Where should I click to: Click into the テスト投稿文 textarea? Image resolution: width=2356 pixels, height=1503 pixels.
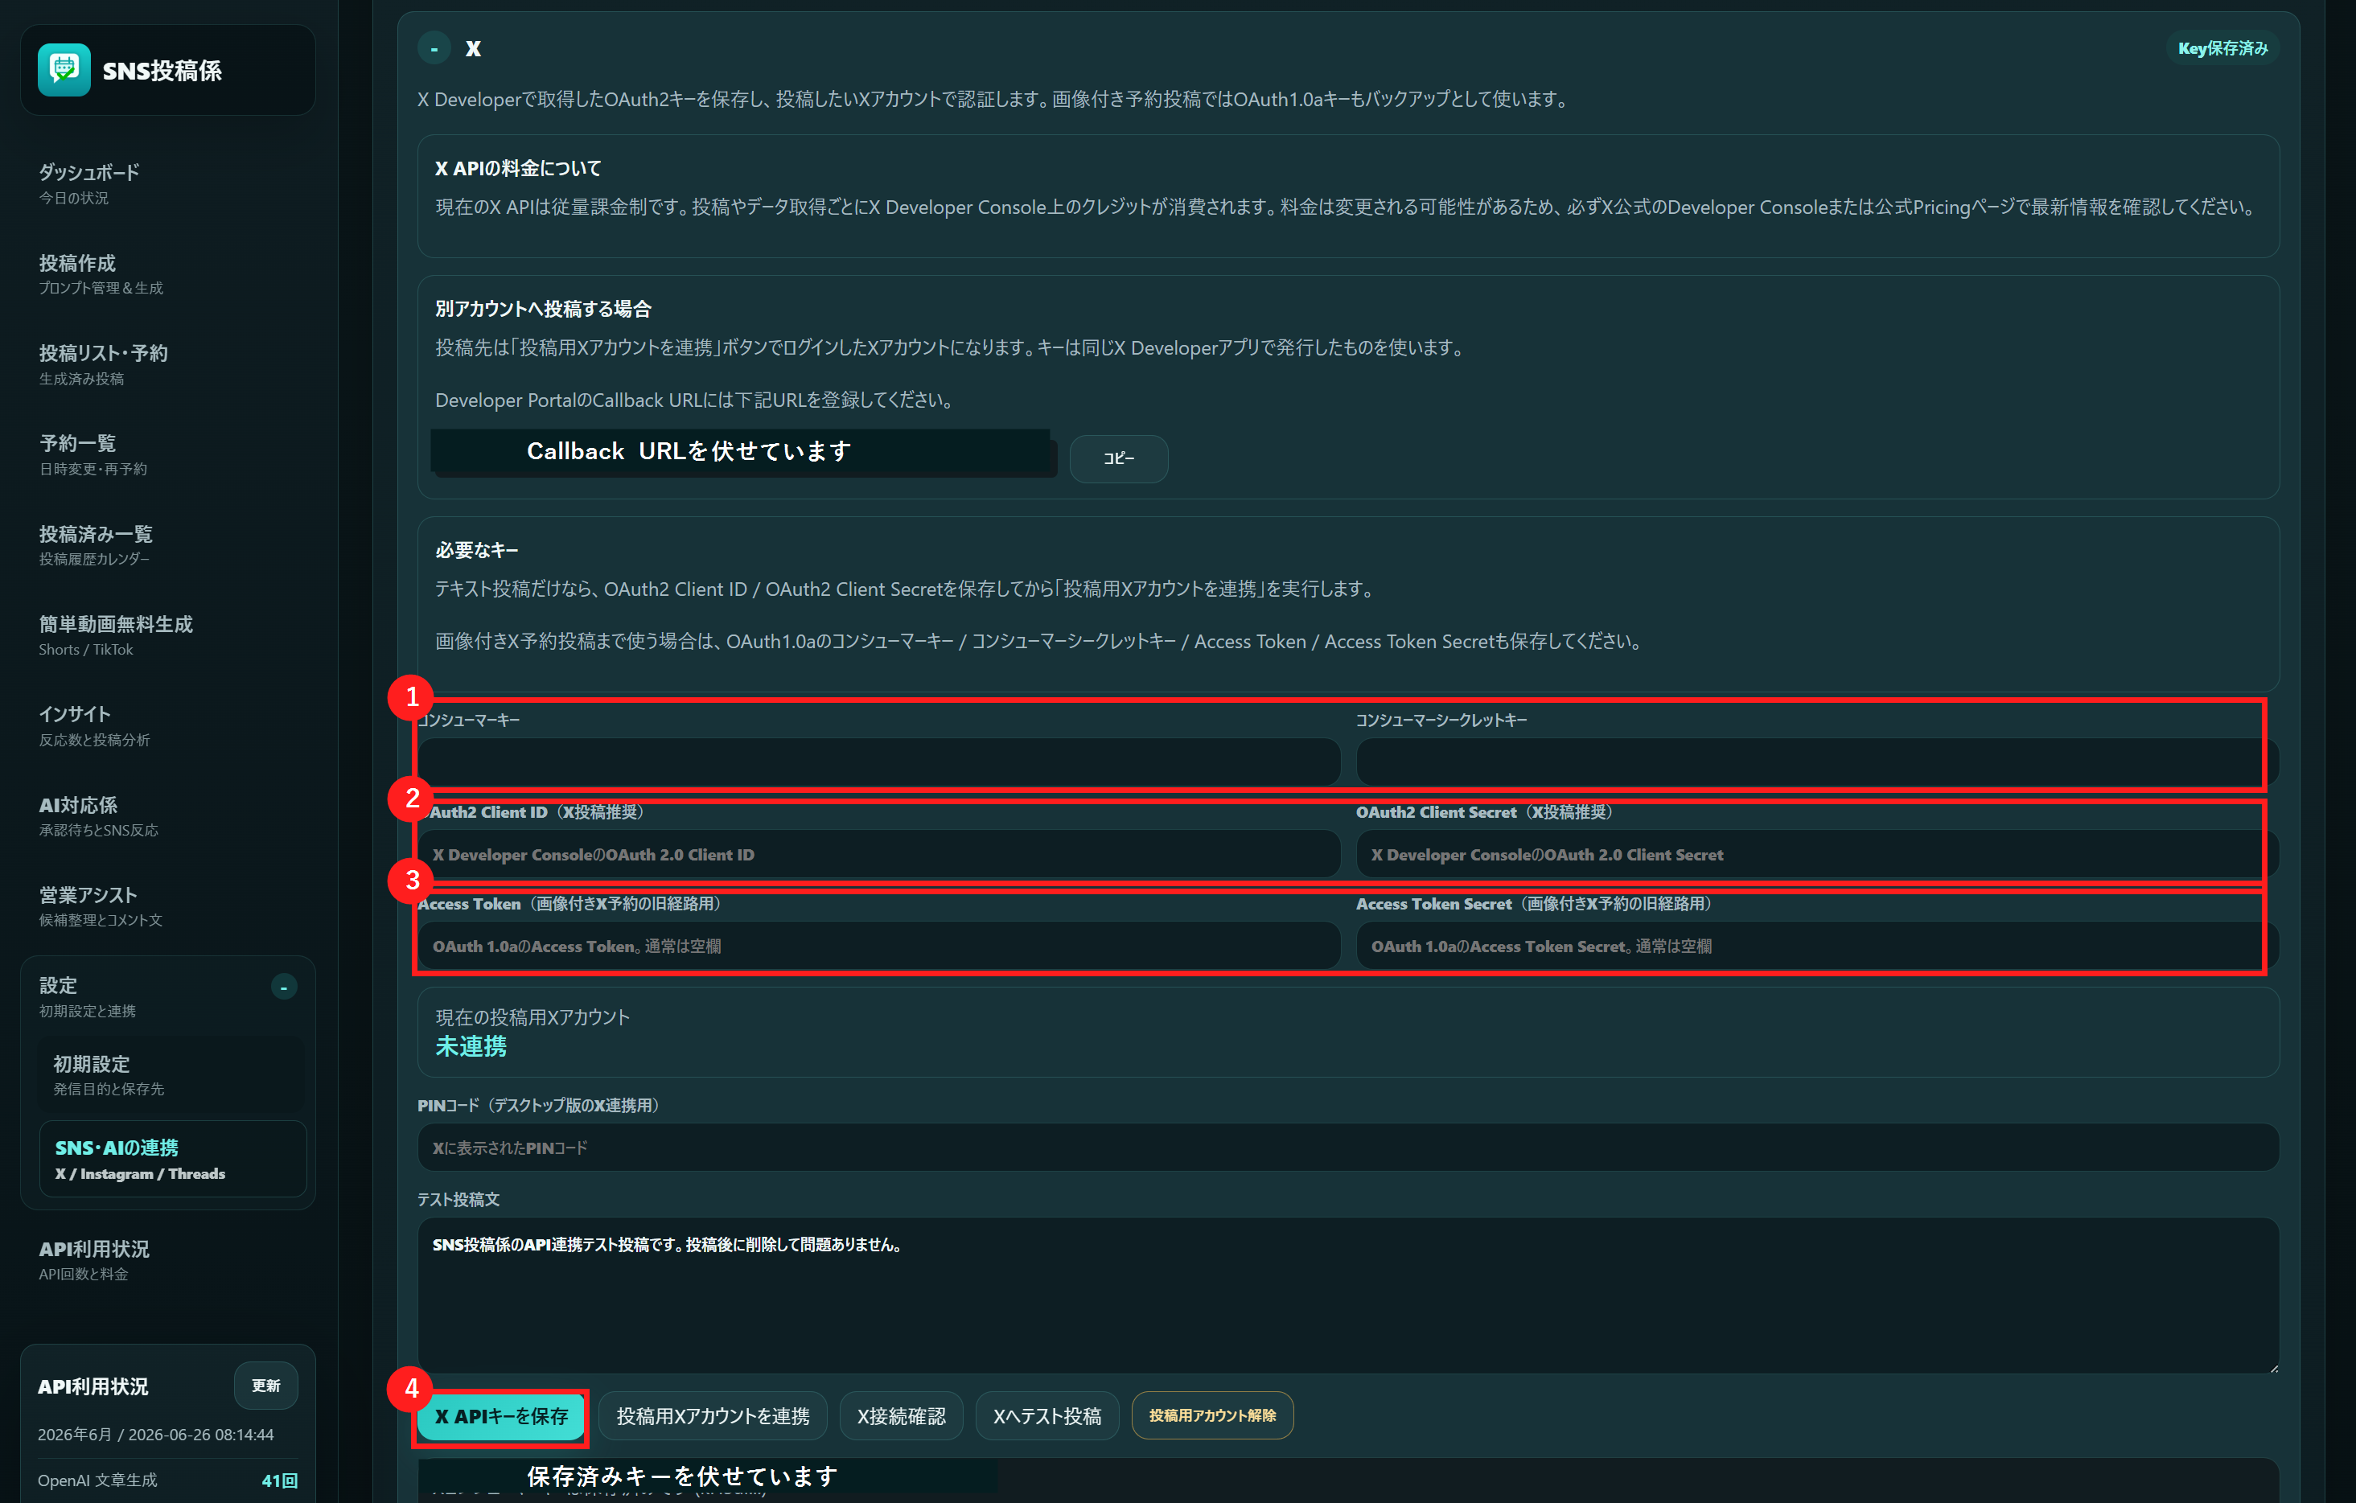click(1348, 1296)
